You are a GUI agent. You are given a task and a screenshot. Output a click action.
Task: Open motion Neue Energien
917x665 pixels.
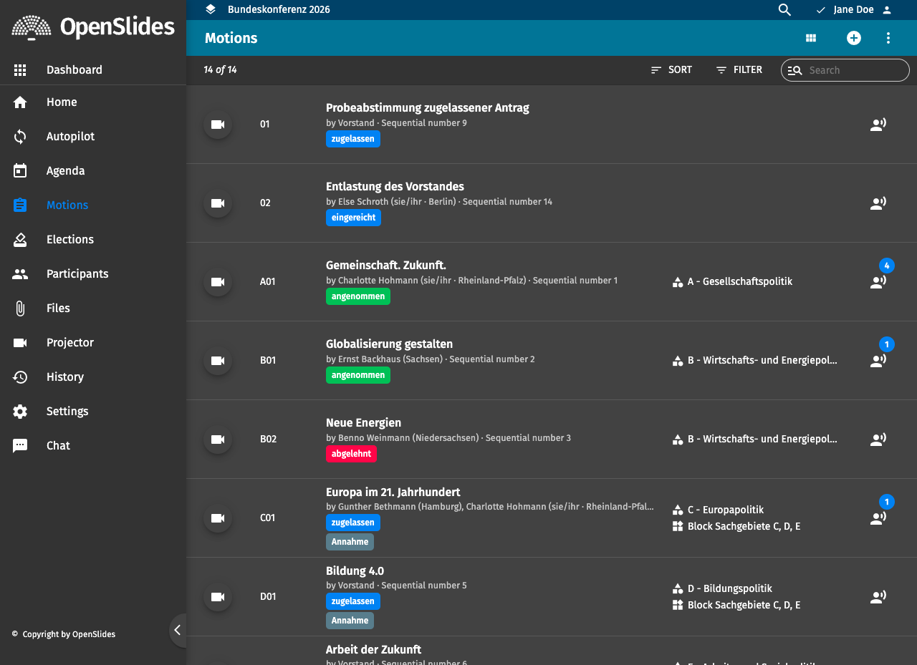pos(363,423)
